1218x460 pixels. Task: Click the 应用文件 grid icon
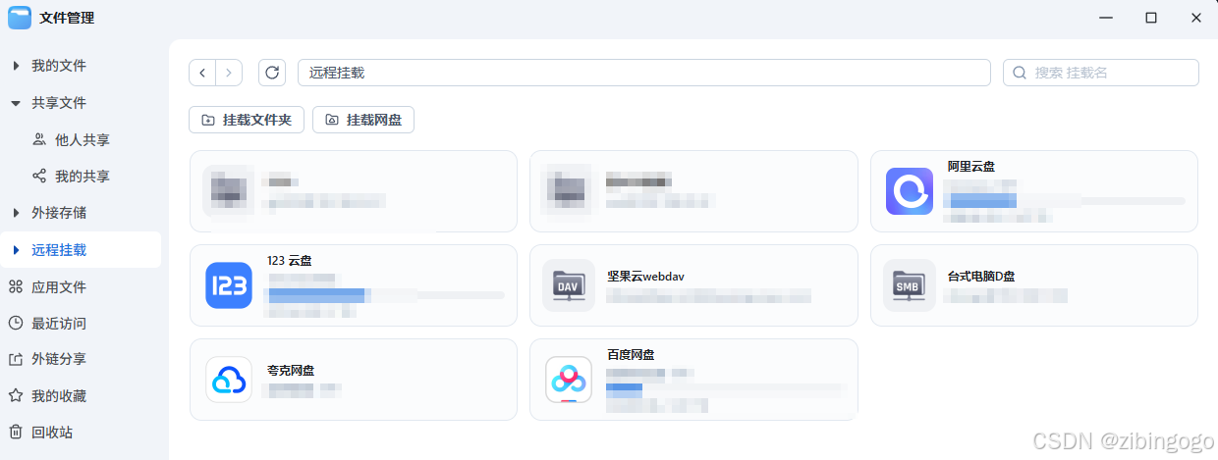point(15,286)
